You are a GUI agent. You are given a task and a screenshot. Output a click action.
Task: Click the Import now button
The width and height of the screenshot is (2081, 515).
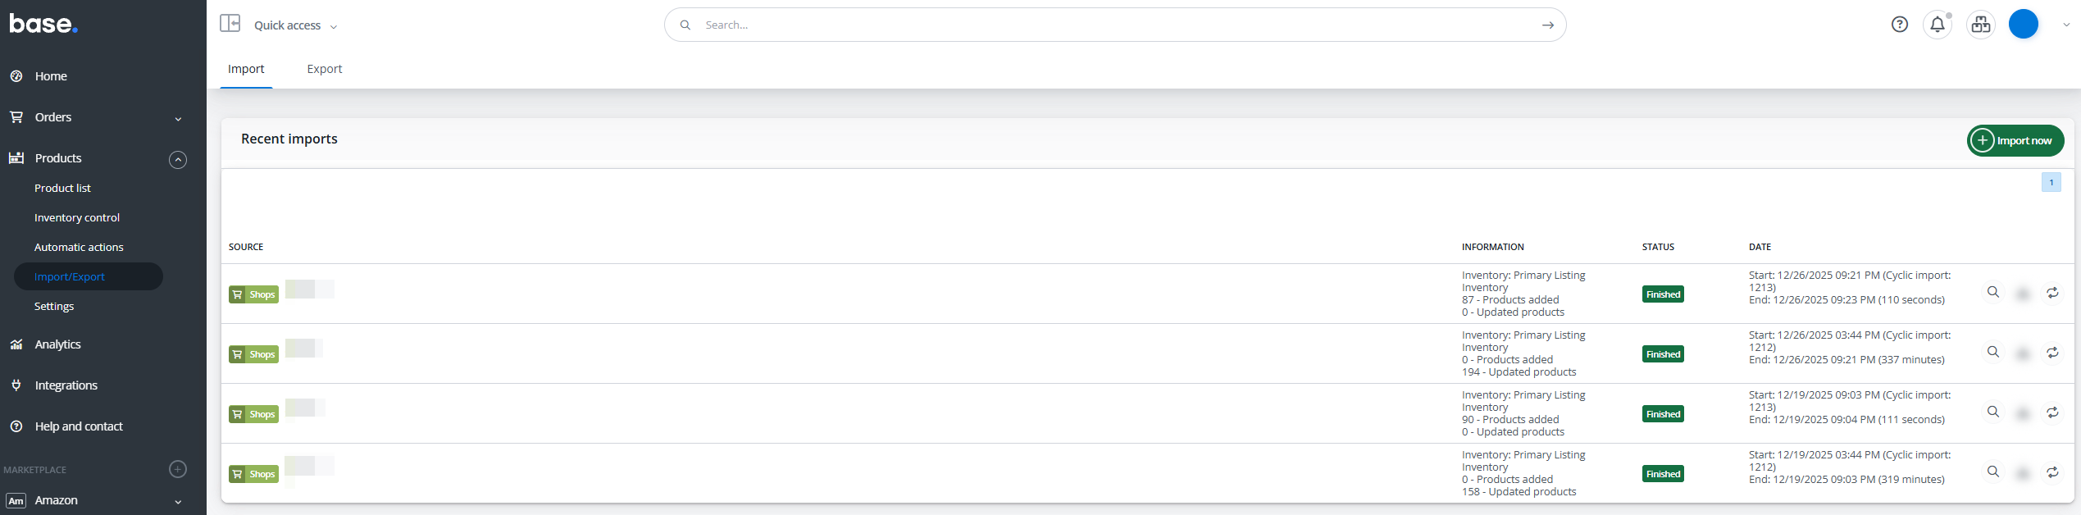point(2015,140)
